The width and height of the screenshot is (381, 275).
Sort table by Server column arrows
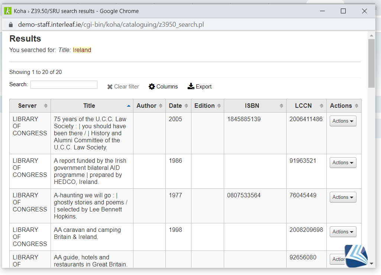pyautogui.click(x=46, y=106)
